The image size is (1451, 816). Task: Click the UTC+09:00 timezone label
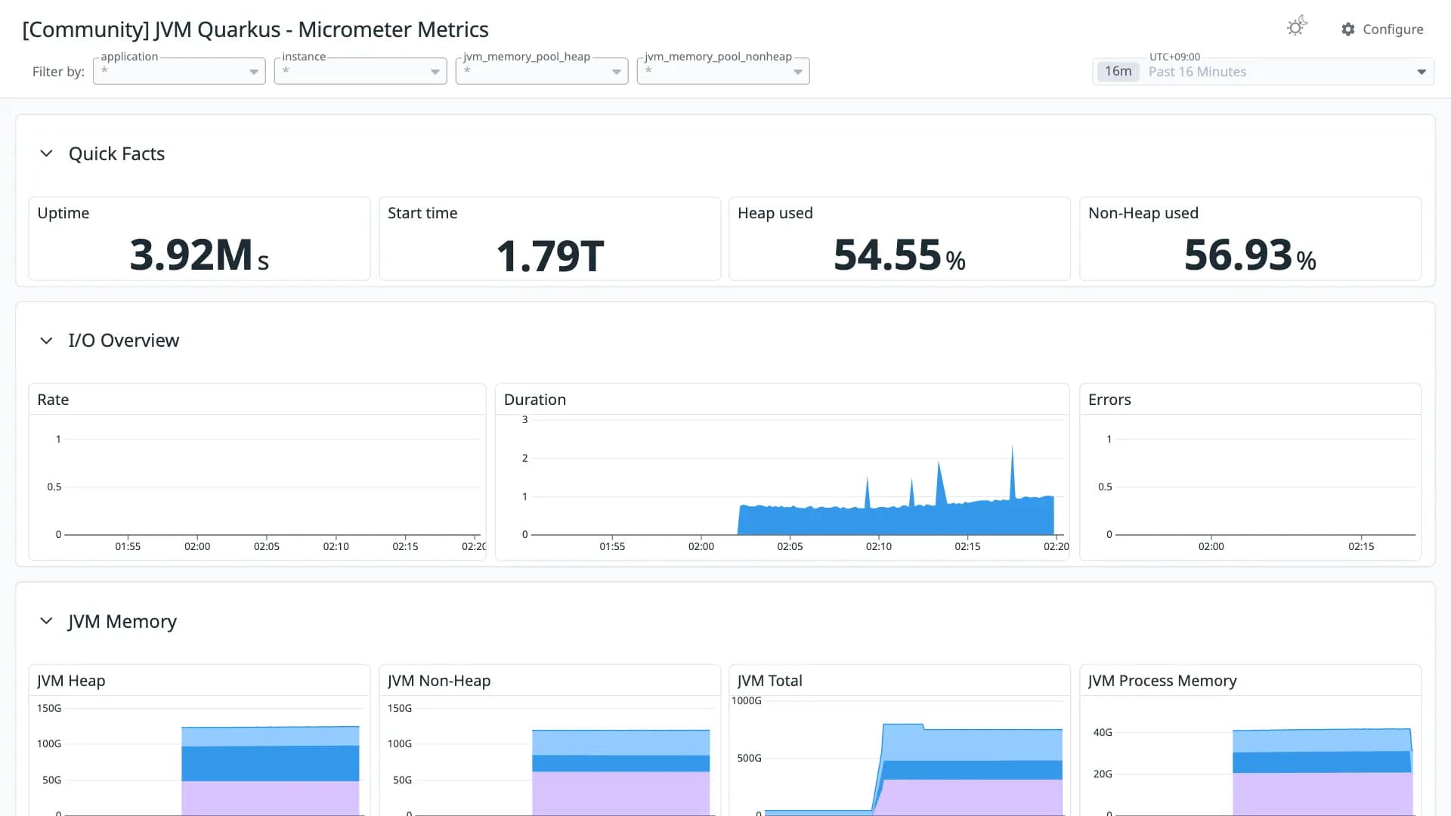pyautogui.click(x=1174, y=57)
